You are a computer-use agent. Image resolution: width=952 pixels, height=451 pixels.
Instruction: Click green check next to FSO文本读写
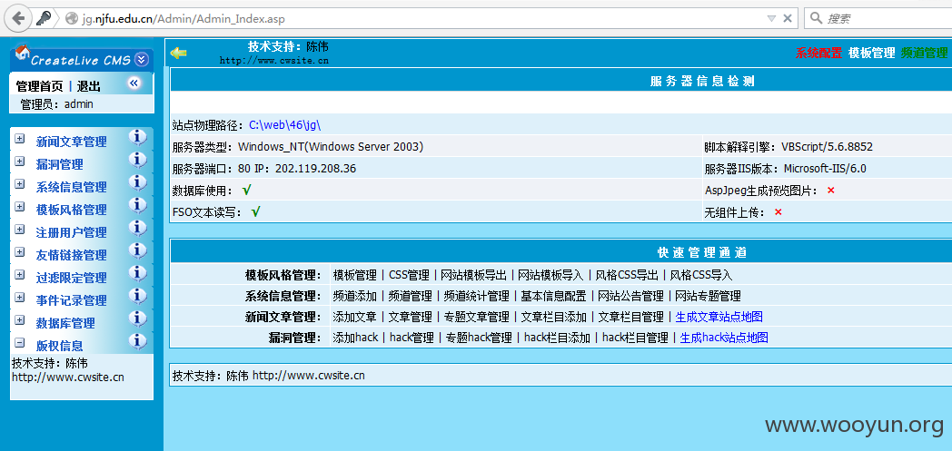[x=255, y=212]
